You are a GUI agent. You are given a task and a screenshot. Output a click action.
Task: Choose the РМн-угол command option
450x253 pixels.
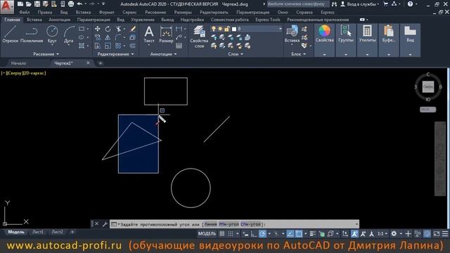(229, 224)
